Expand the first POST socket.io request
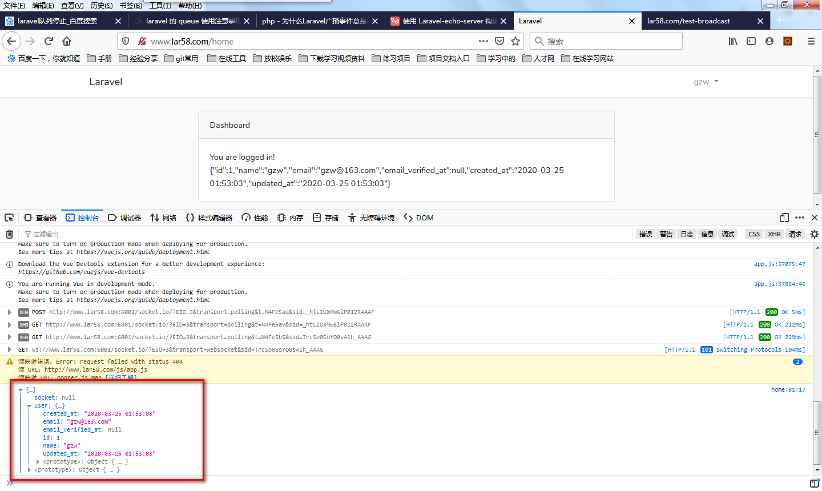The height and width of the screenshot is (491, 822). (10, 312)
